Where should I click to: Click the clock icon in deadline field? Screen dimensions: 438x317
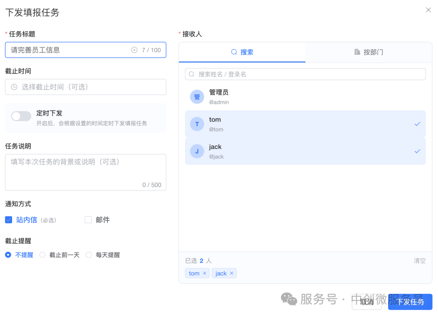coord(14,87)
